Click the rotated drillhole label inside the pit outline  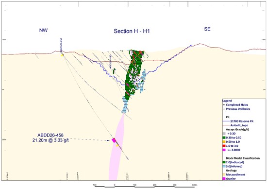coord(111,62)
